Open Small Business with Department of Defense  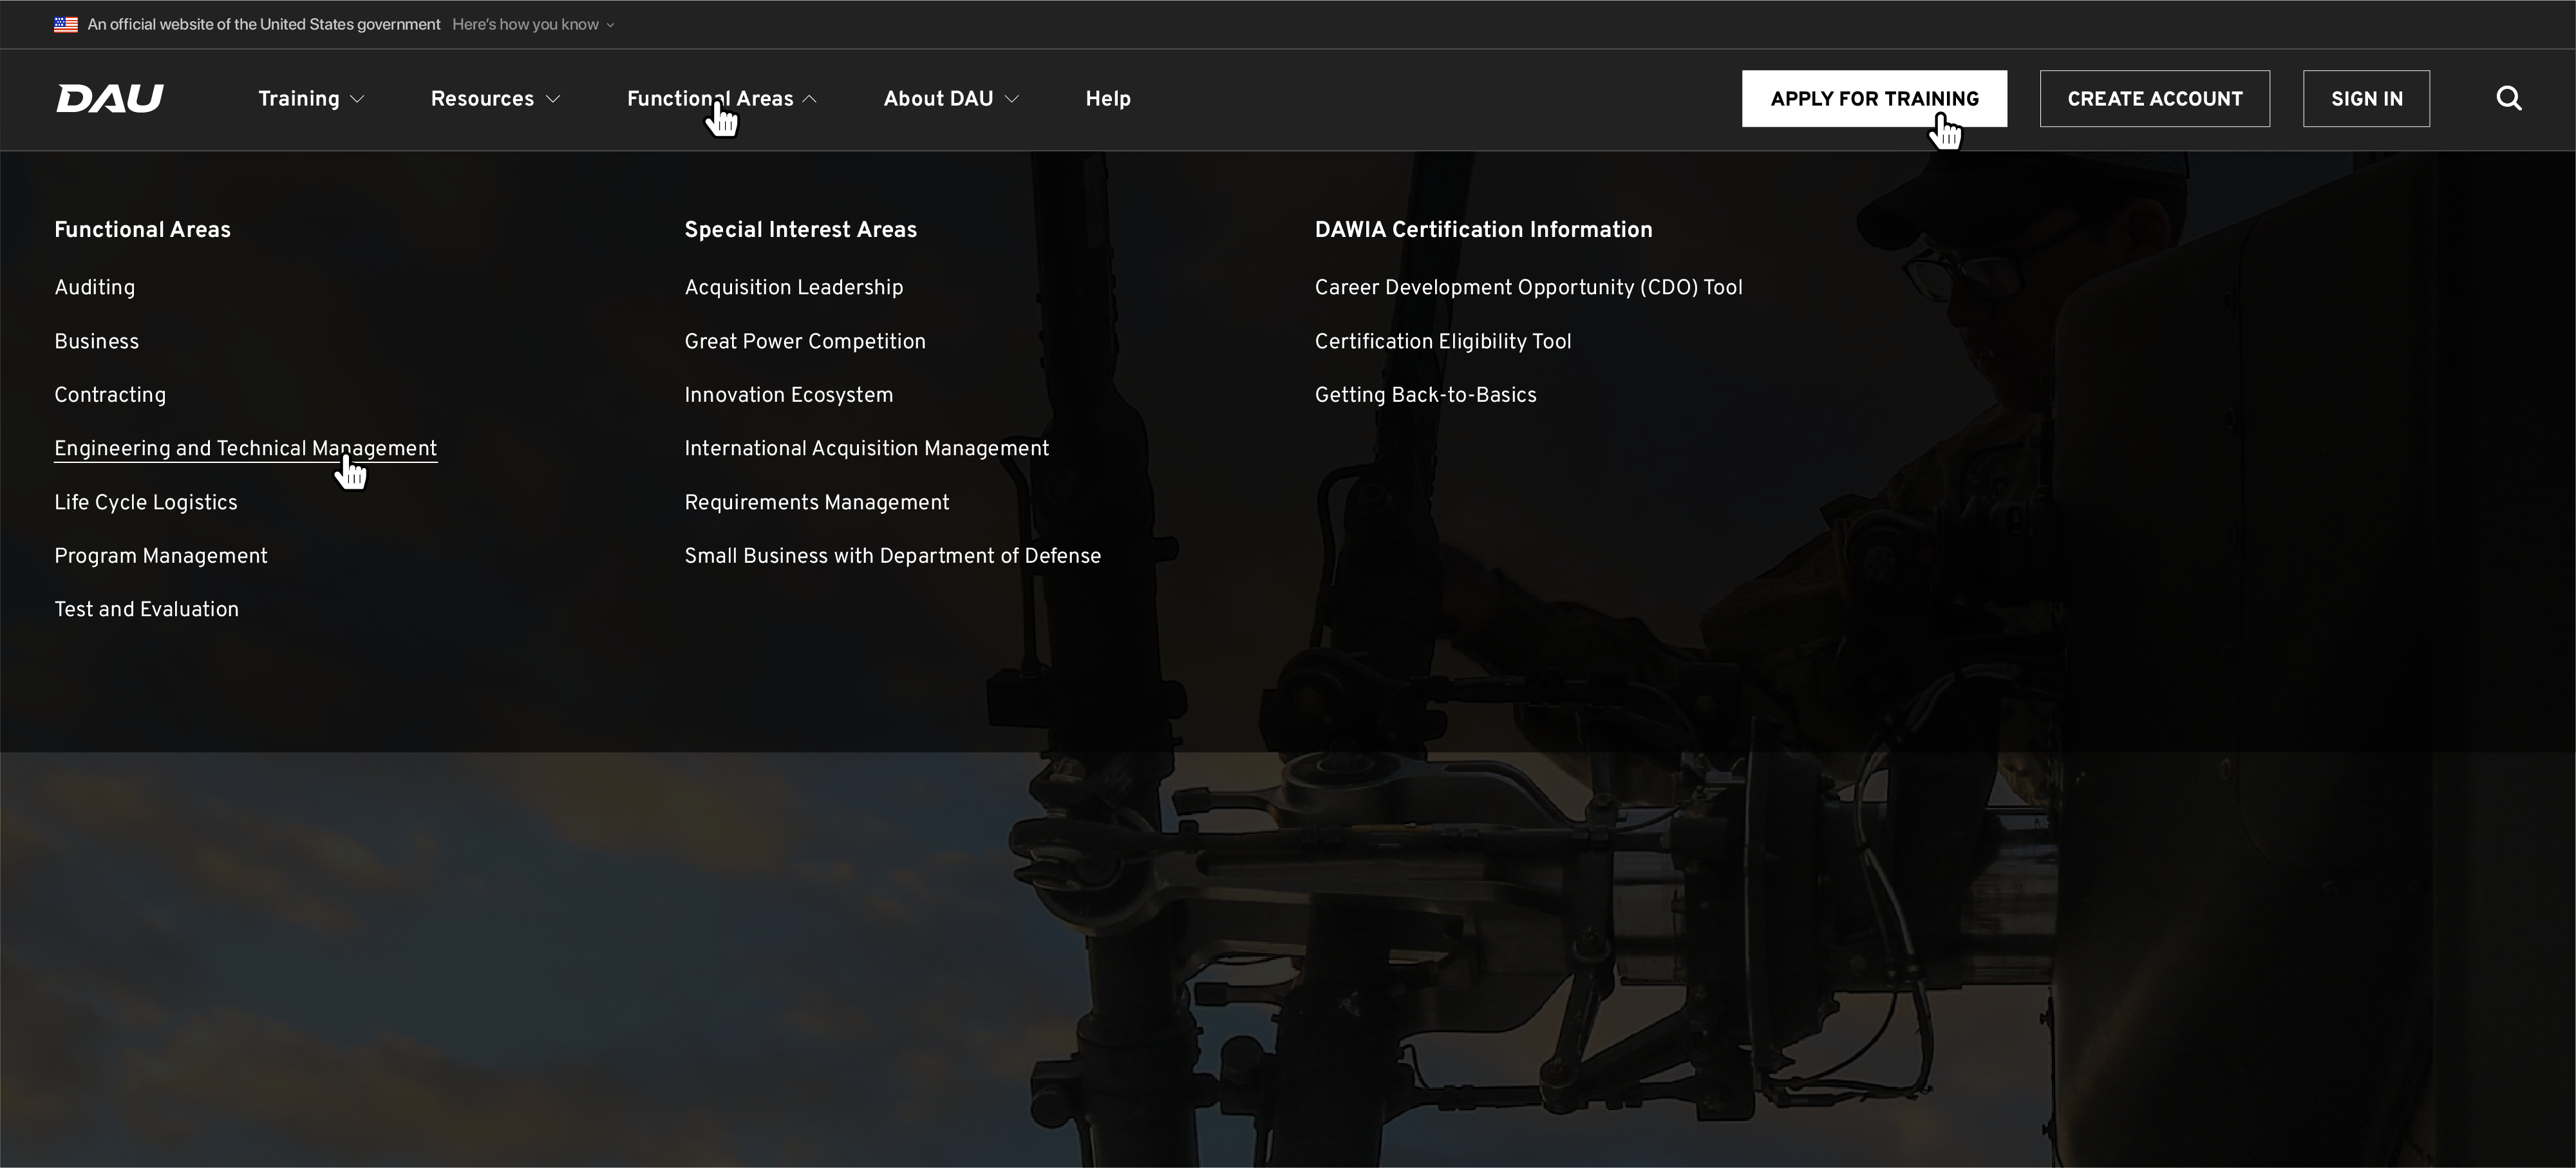point(893,556)
